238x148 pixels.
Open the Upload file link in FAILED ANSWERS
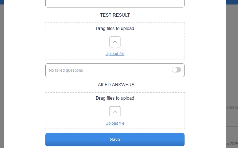[115, 123]
